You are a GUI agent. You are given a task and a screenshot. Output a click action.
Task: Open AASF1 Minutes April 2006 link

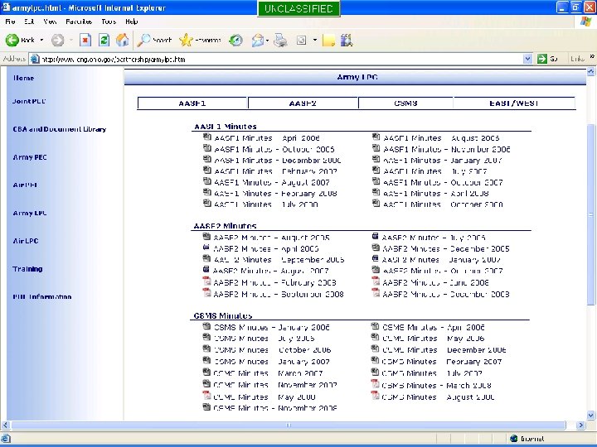(x=266, y=138)
